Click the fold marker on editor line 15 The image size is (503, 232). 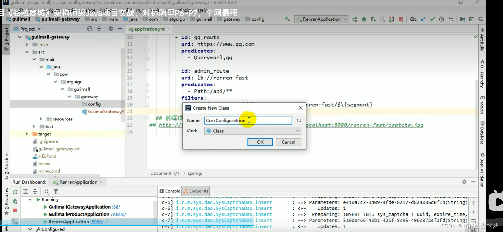coord(147,71)
